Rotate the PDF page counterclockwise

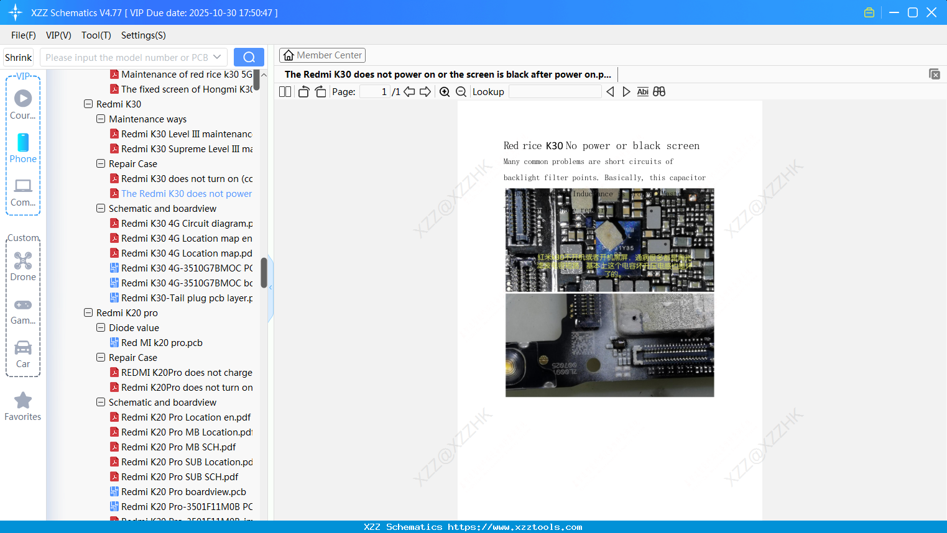click(x=303, y=91)
